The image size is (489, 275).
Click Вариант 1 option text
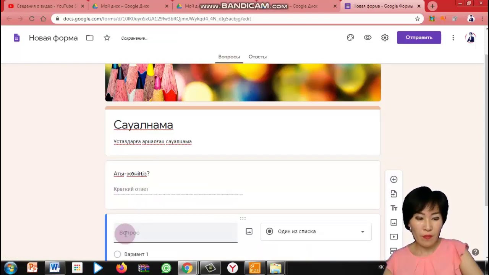click(x=136, y=254)
